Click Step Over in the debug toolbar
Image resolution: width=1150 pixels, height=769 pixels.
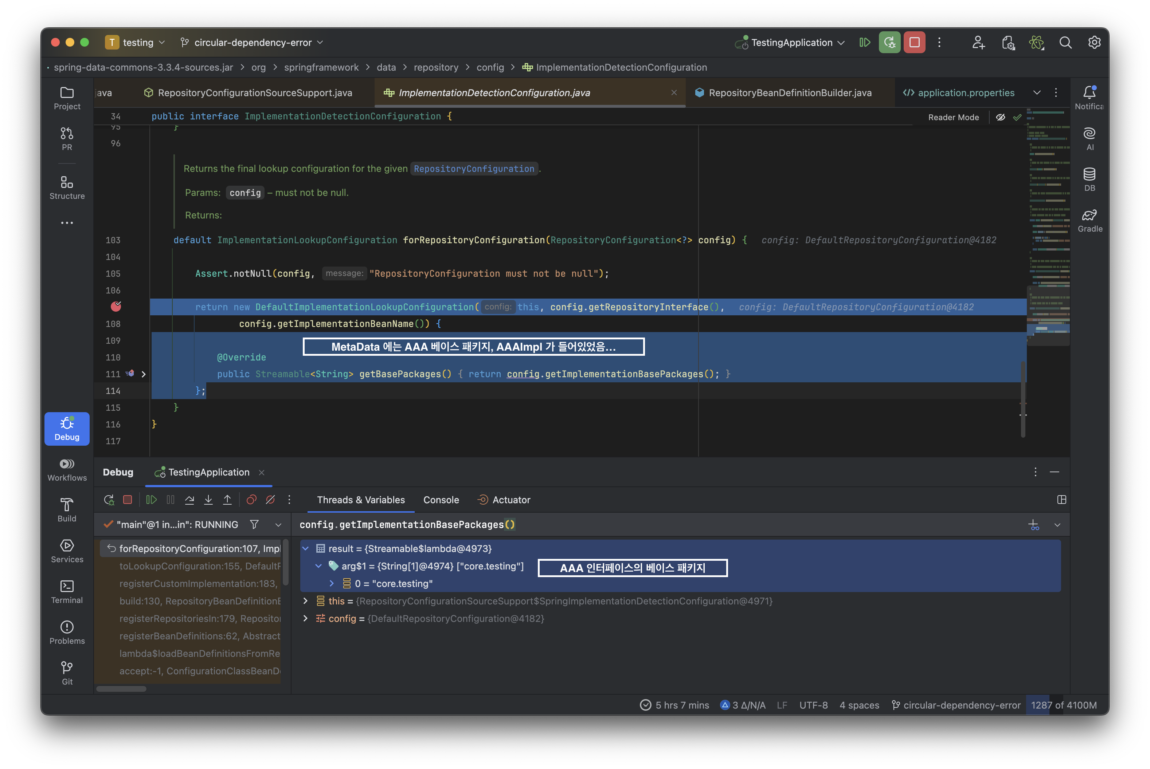pyautogui.click(x=189, y=500)
